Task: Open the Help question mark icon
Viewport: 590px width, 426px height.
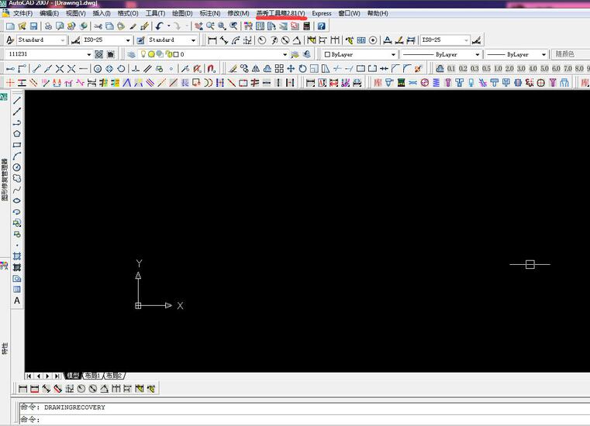Action: click(322, 26)
